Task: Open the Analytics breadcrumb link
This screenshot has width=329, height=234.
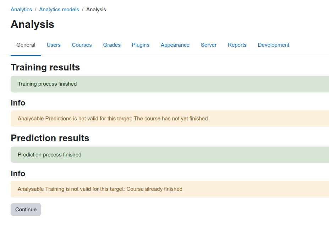Action: click(21, 10)
